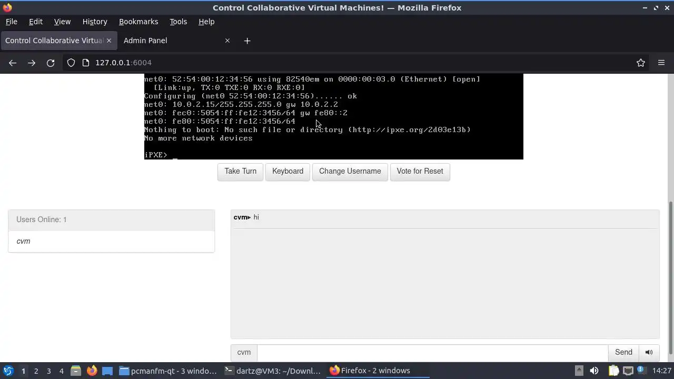The height and width of the screenshot is (379, 674).
Task: Open the History menu
Action: (95, 22)
